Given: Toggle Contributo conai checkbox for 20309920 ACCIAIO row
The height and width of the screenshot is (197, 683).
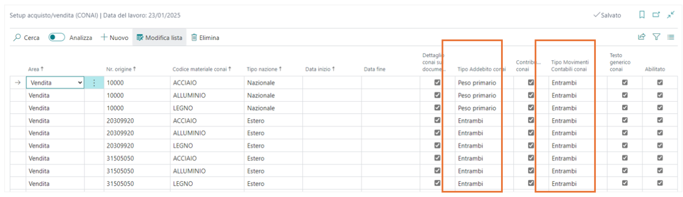Looking at the screenshot, I should (531, 120).
